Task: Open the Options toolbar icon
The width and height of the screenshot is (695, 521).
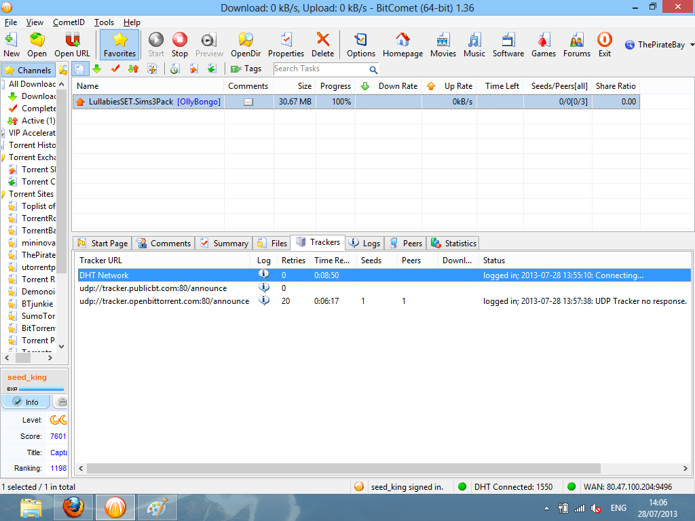Action: (x=361, y=45)
